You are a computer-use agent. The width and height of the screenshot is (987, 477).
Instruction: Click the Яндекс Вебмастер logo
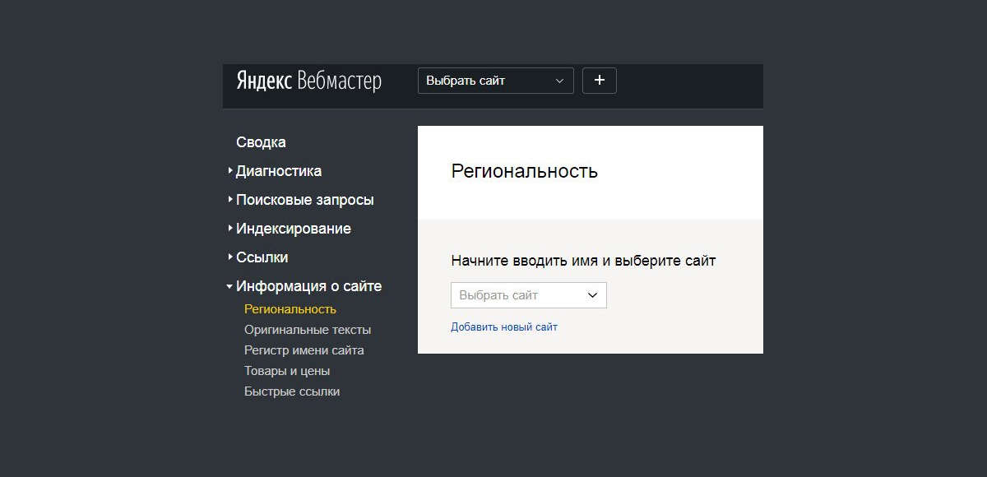coord(308,81)
